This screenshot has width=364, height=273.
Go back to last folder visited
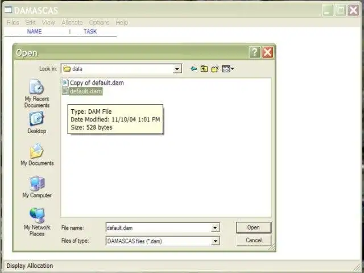193,69
